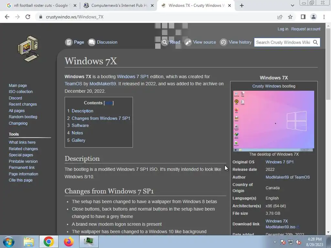Open Special pages tool
331x248 pixels.
(21, 155)
